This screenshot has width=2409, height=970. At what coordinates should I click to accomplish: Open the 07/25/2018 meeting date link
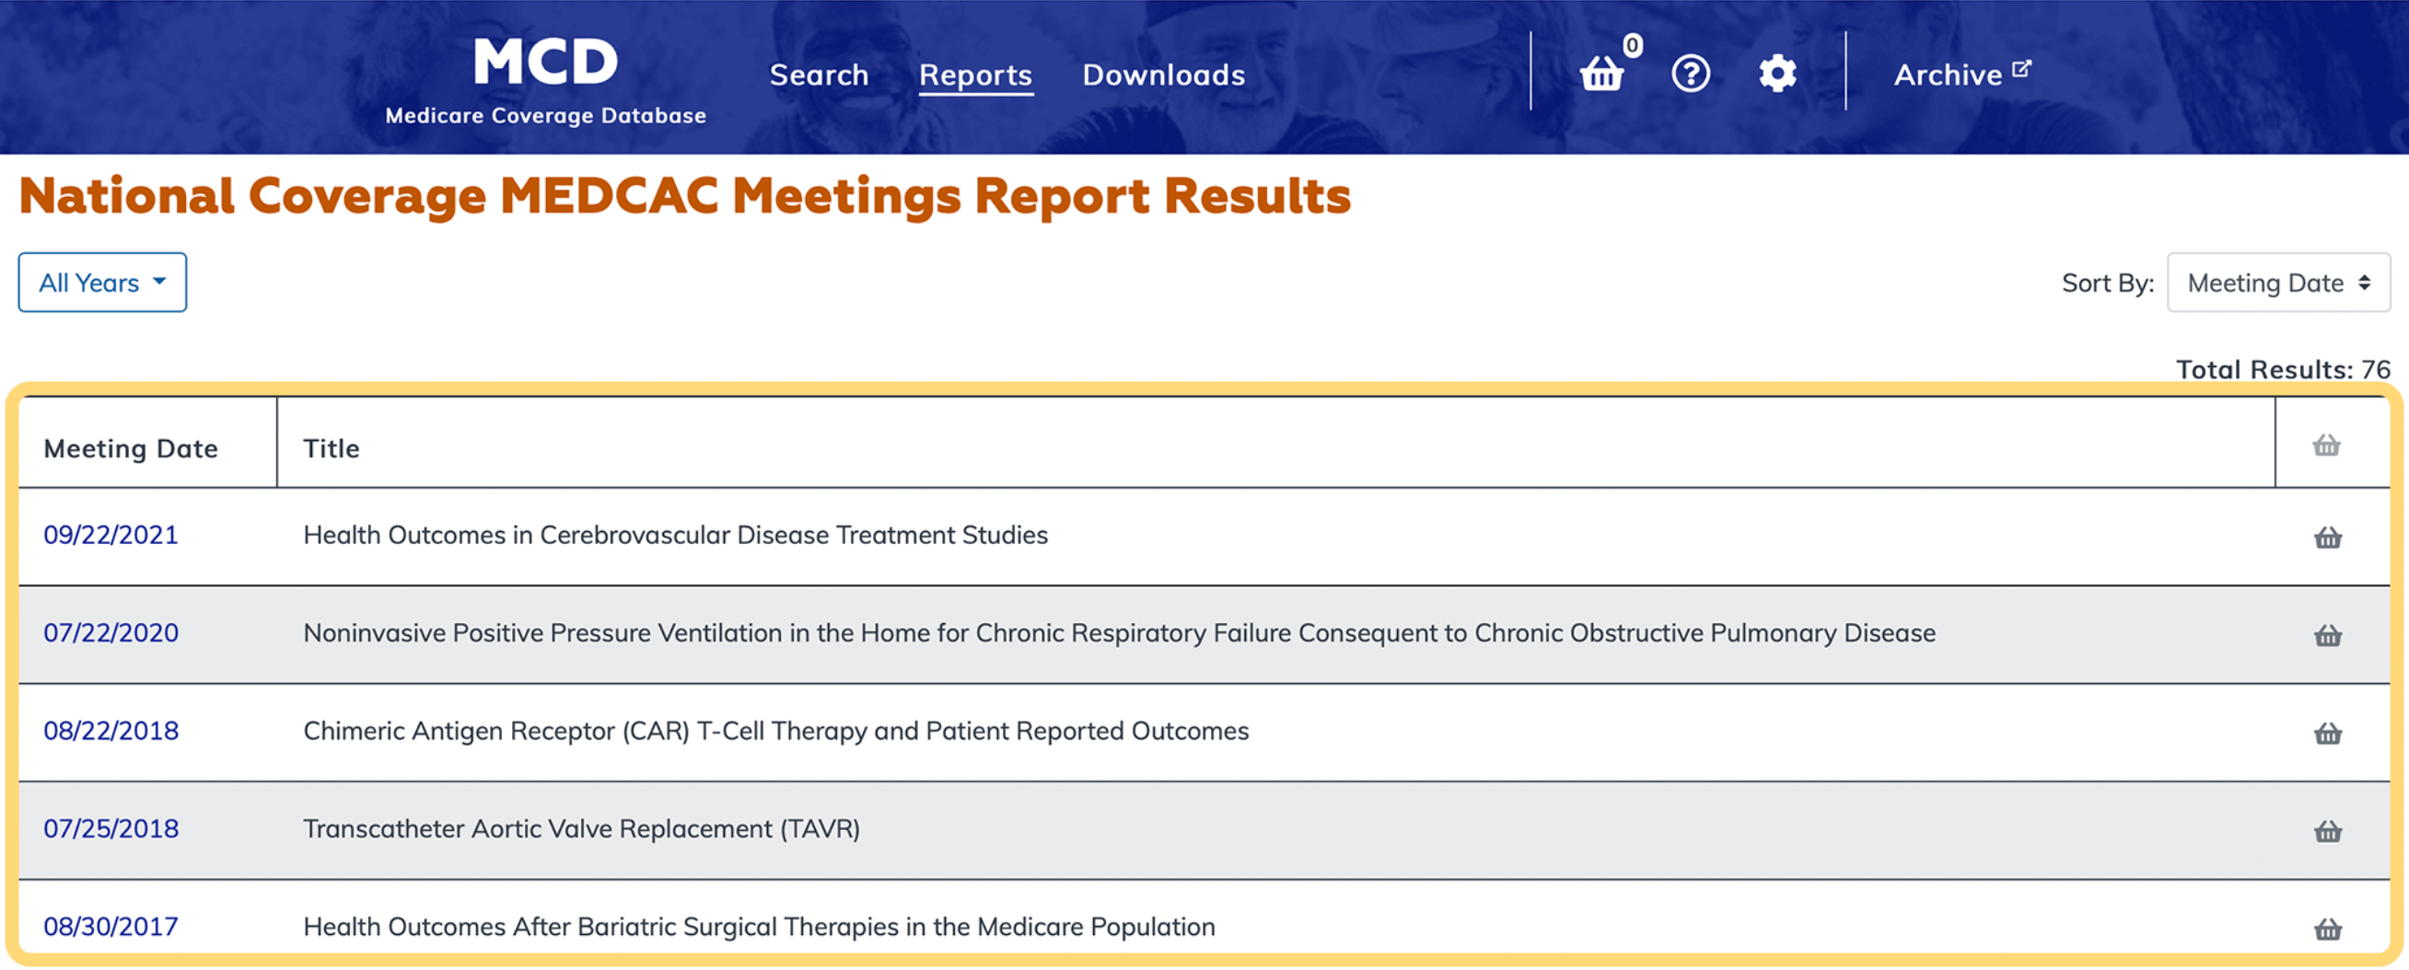point(111,829)
